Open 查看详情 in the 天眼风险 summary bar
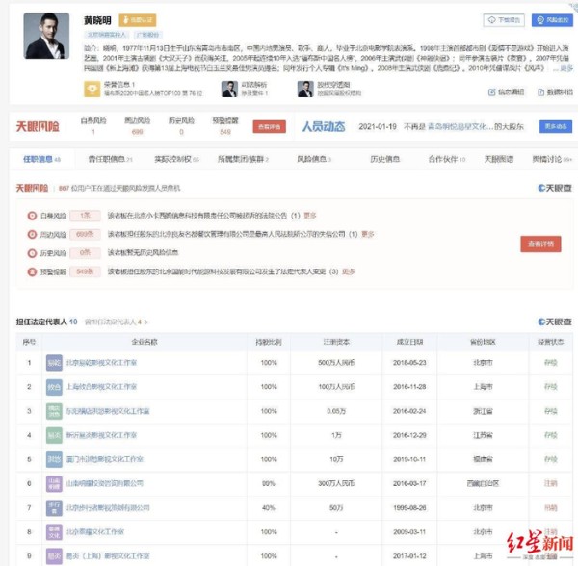578x566 pixels. (x=269, y=126)
